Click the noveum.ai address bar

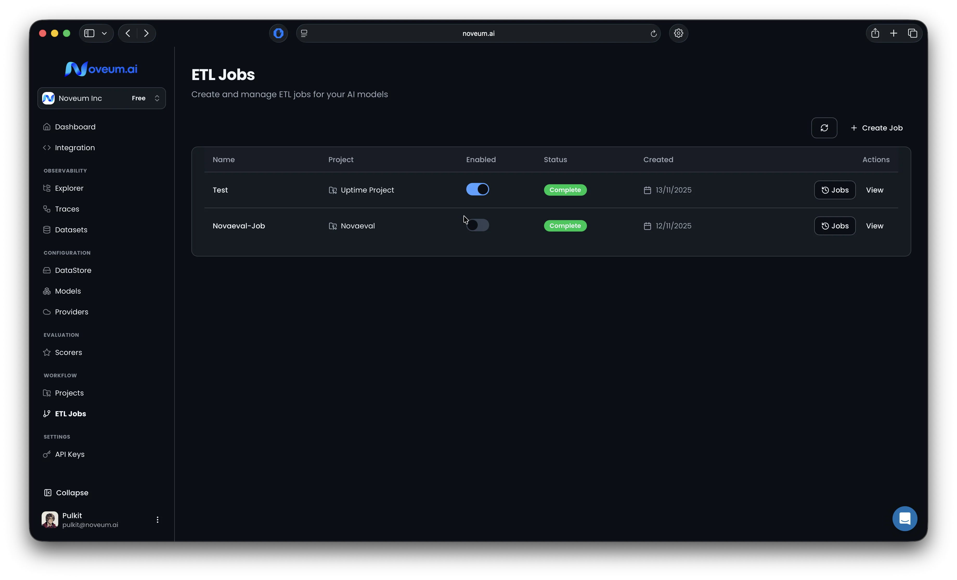coord(478,33)
